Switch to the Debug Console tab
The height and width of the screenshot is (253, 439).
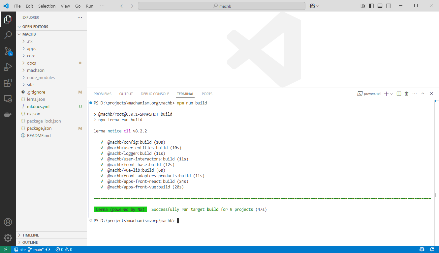(155, 94)
